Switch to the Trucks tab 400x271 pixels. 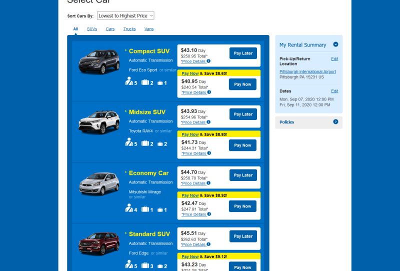pos(129,29)
